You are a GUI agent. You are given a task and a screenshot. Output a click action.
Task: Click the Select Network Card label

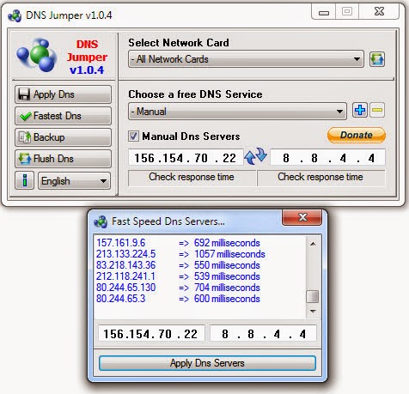[179, 43]
